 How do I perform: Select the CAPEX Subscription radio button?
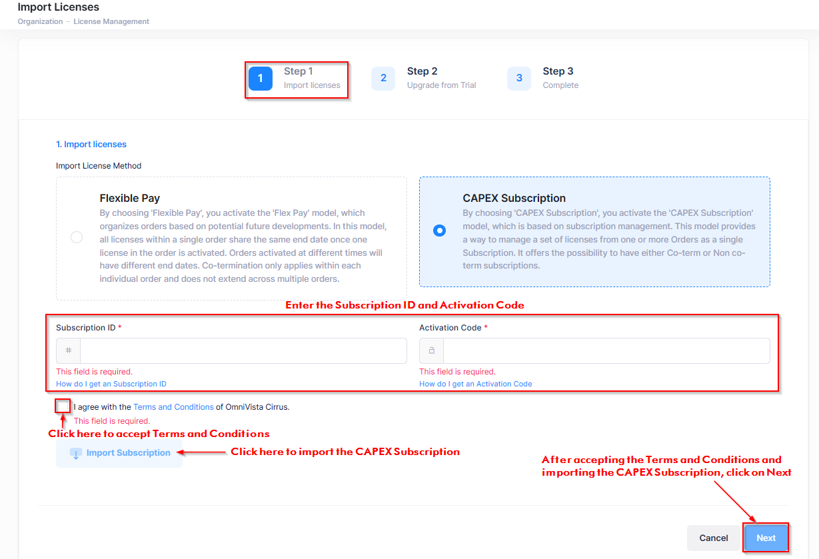(x=439, y=231)
